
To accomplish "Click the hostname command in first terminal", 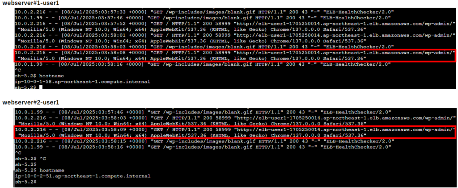I will (52, 76).
